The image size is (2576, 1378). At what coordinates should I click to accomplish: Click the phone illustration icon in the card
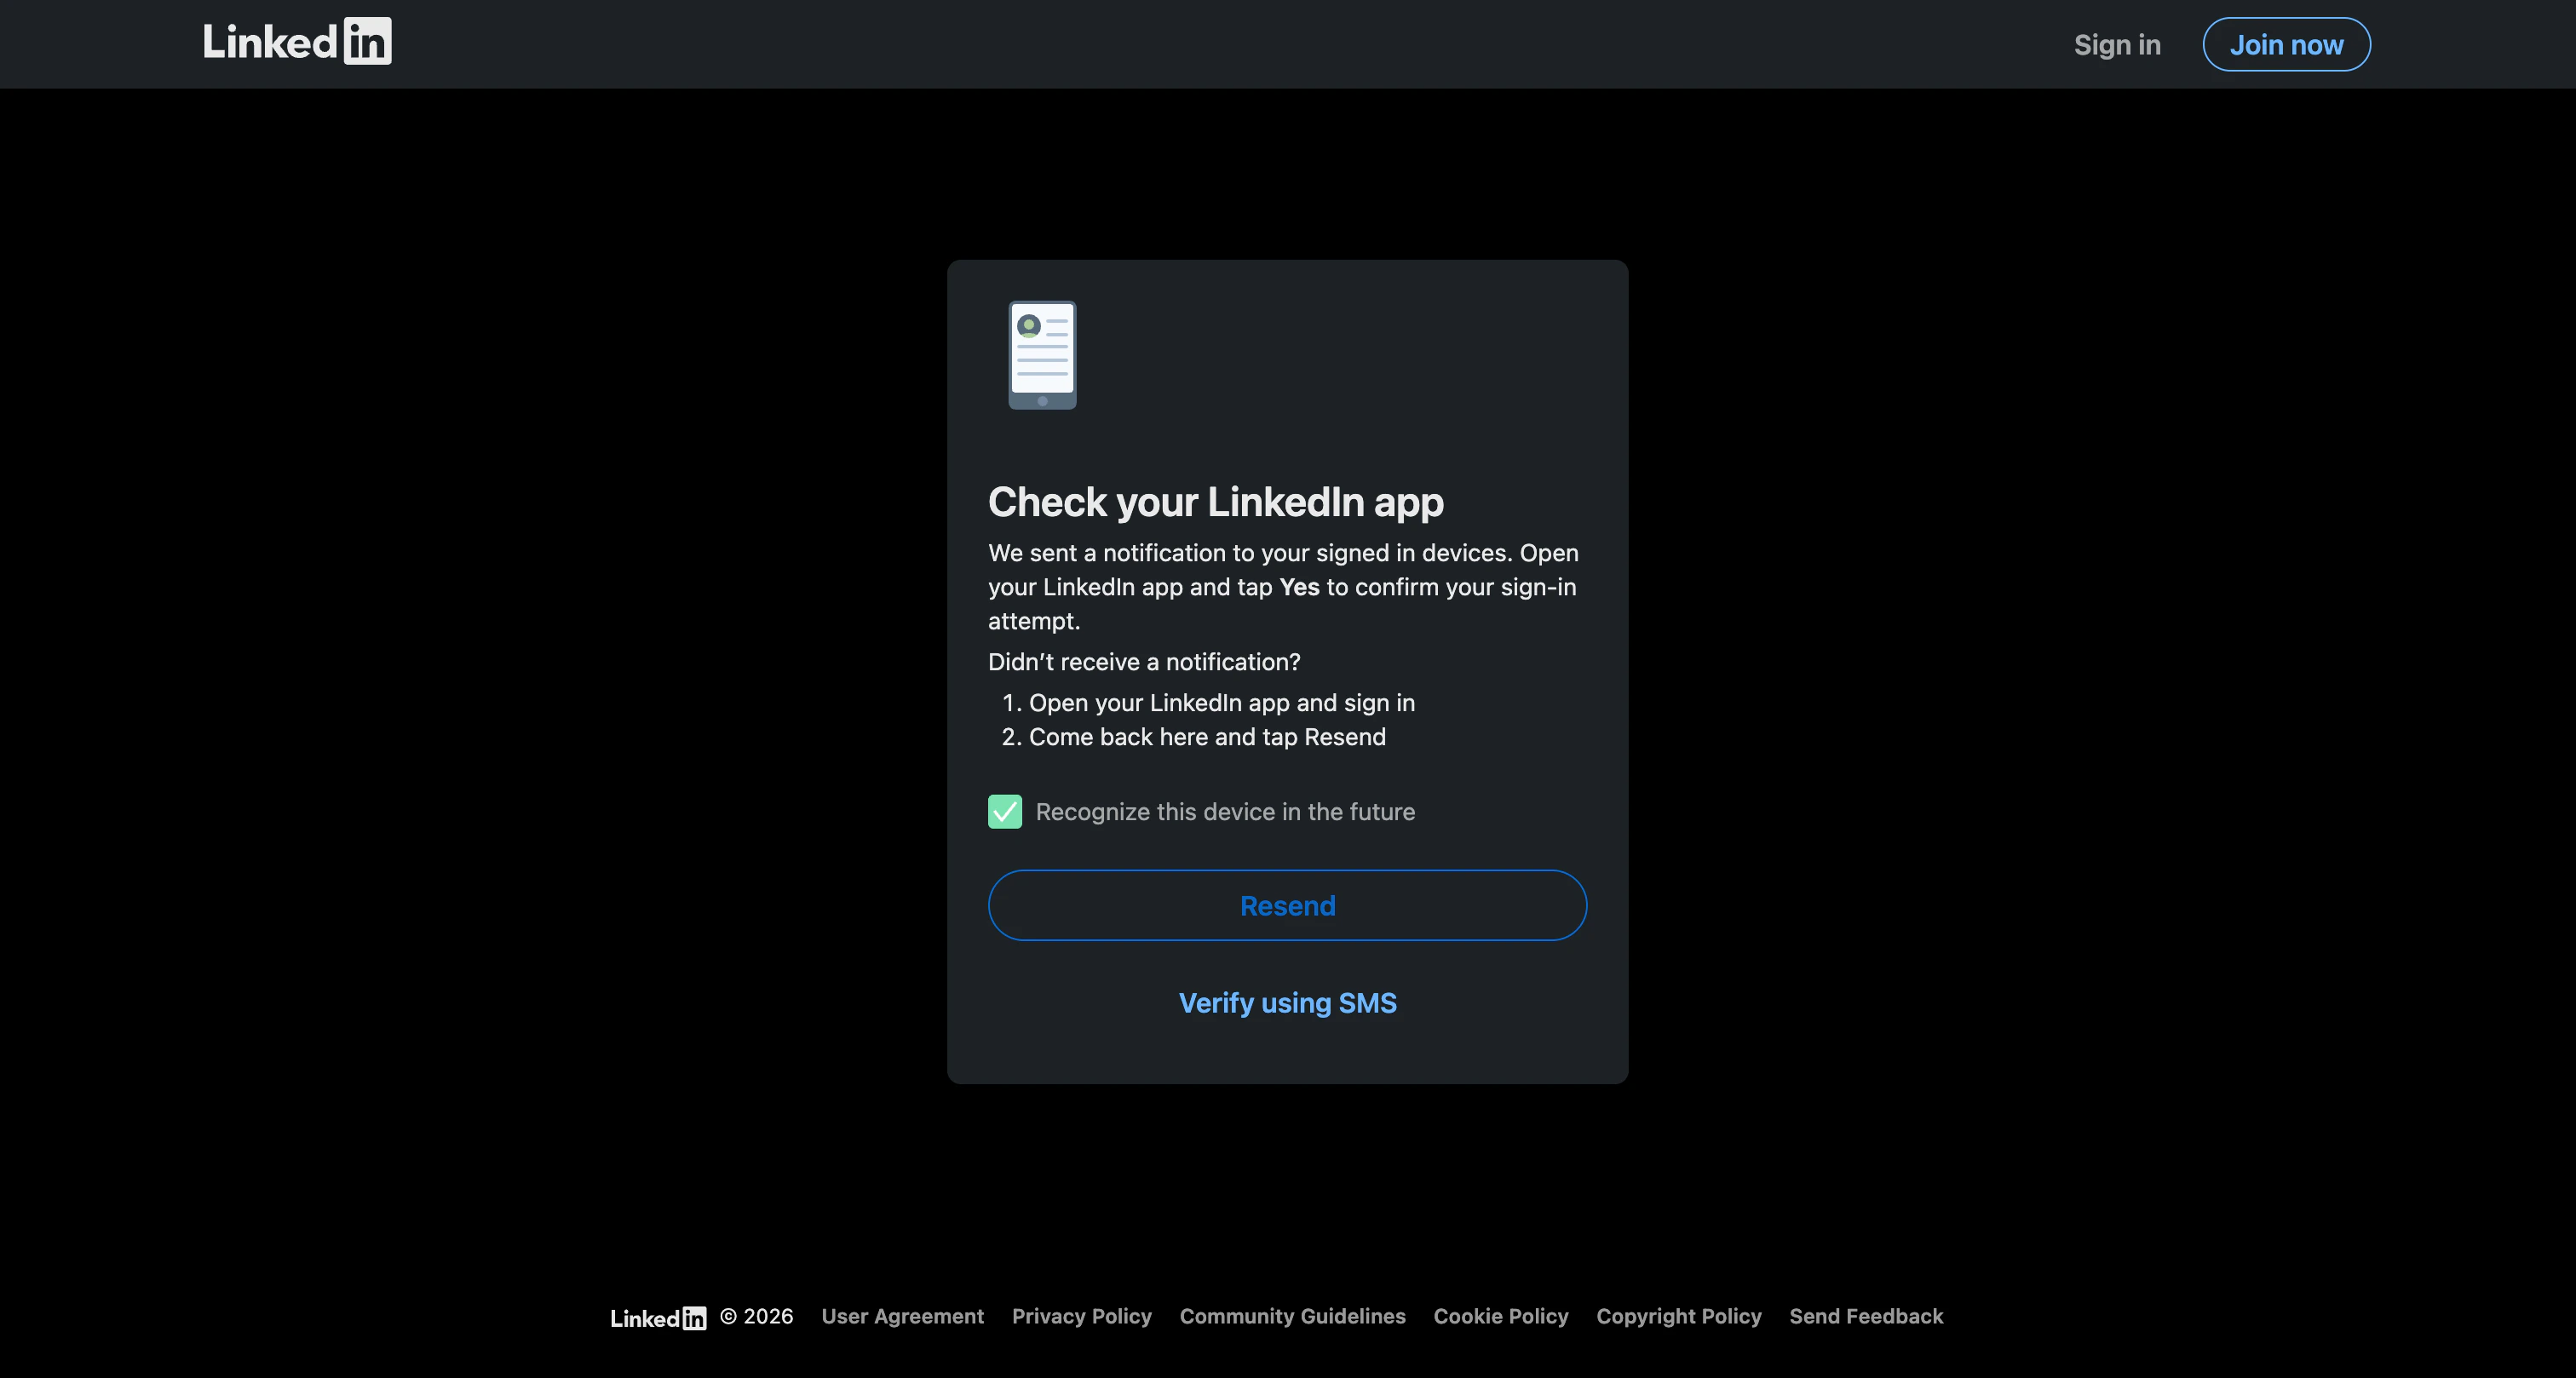click(1042, 355)
